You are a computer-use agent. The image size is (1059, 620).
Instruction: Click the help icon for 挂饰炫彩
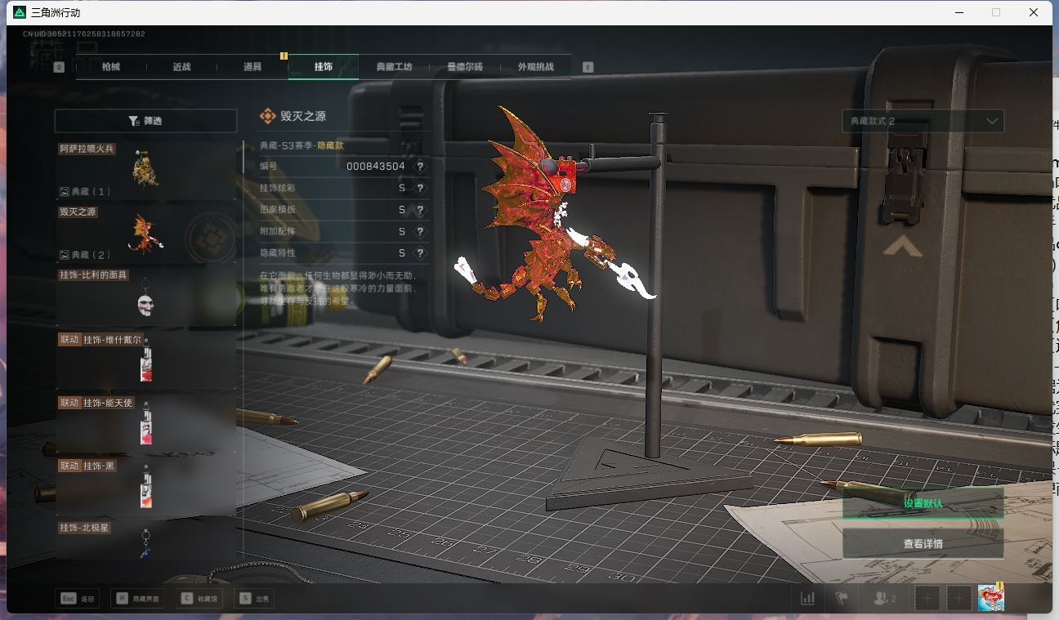coord(420,188)
